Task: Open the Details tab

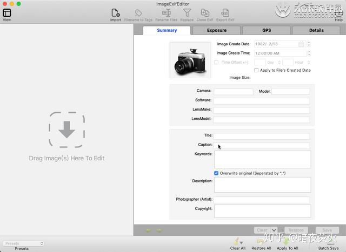Action: (316, 30)
